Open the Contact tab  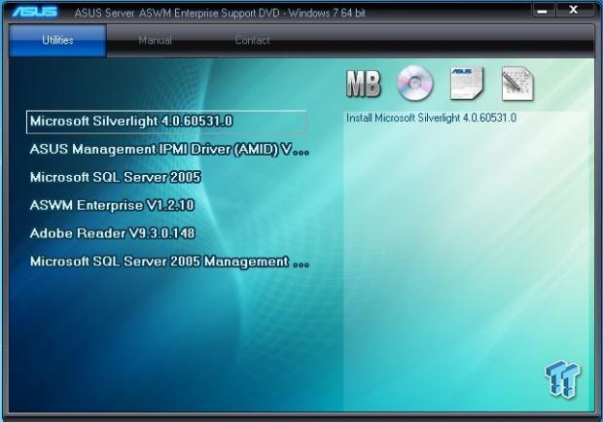pyautogui.click(x=252, y=41)
